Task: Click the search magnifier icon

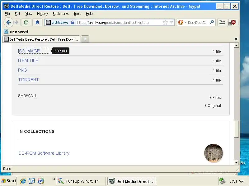Action: pyautogui.click(x=212, y=22)
